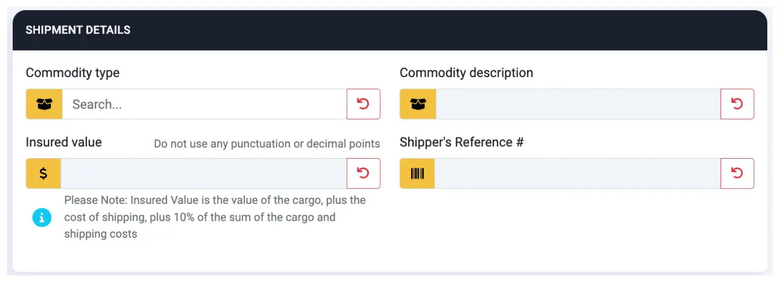Click the blue info icon

click(42, 217)
